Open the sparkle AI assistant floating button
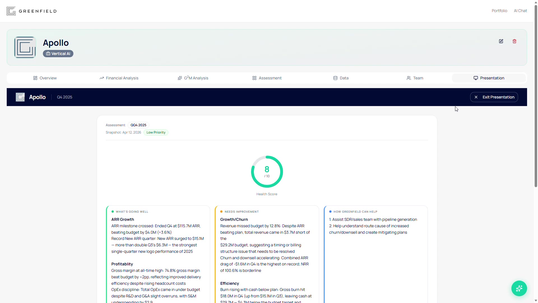Screen dimensions: 538x303 (519, 288)
